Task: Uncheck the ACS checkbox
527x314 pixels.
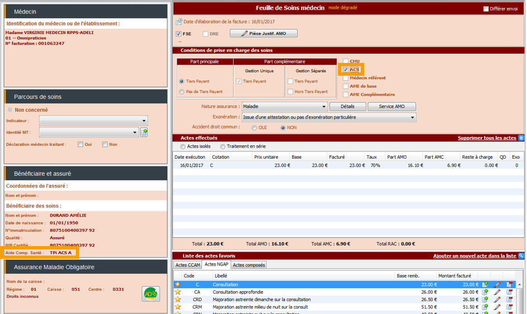Action: click(346, 70)
